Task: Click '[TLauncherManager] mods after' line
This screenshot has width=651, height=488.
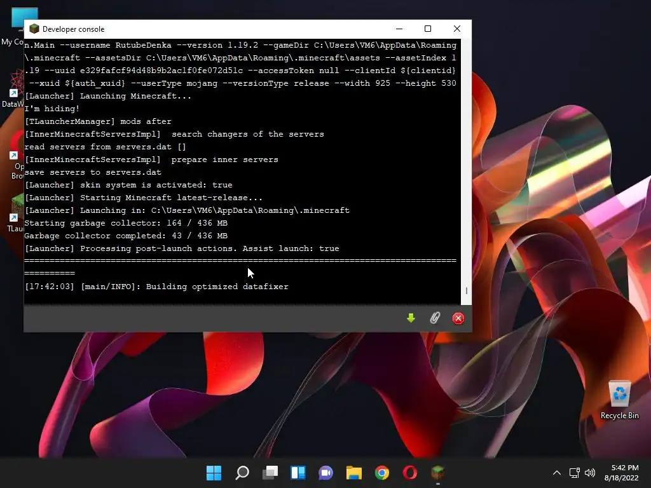Action: (97, 121)
